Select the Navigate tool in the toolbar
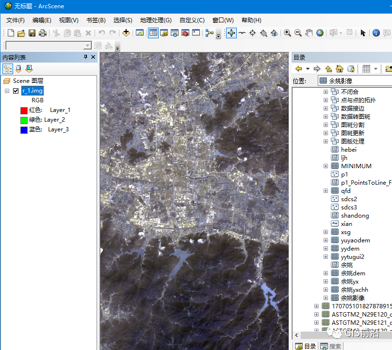 pyautogui.click(x=231, y=33)
